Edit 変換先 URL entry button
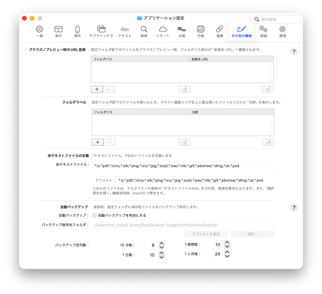 point(268,89)
